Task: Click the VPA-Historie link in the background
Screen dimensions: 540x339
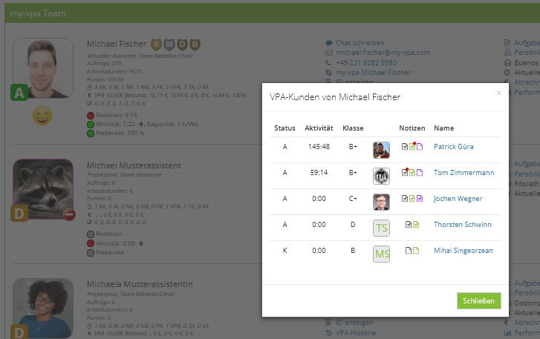Action: pyautogui.click(x=356, y=333)
